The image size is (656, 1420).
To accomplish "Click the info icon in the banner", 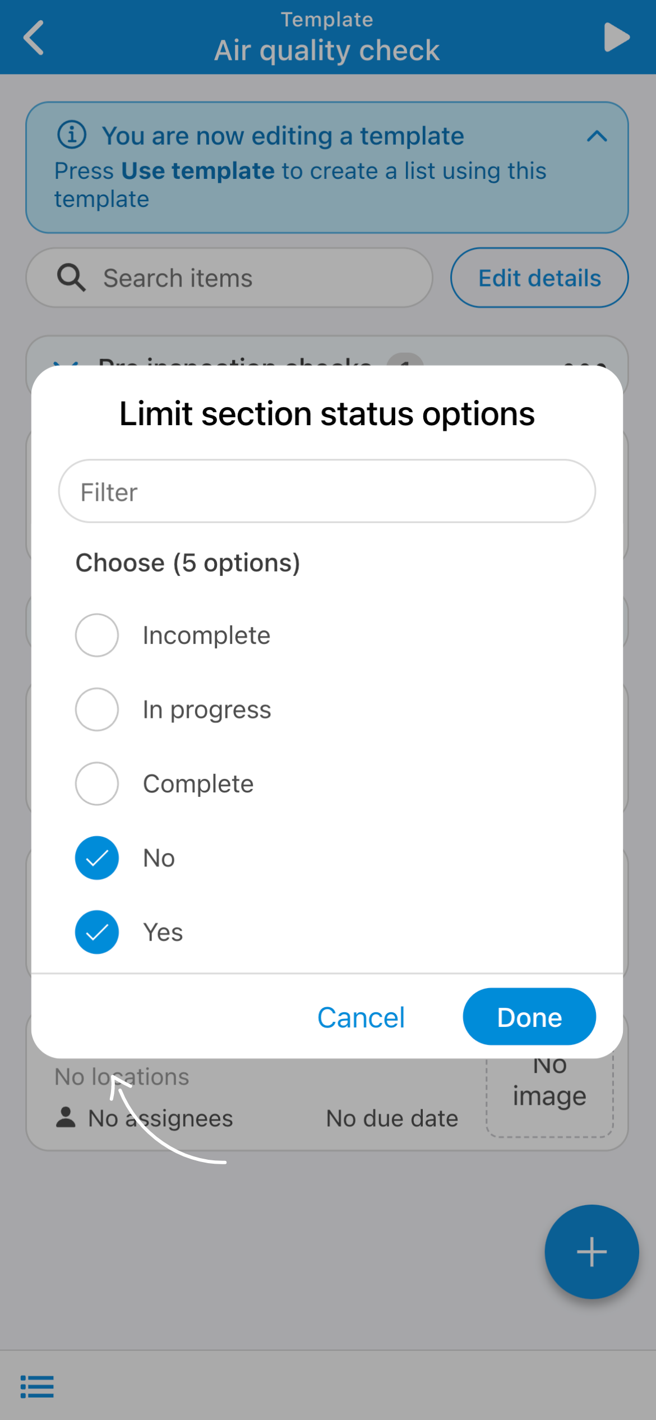I will [x=72, y=135].
